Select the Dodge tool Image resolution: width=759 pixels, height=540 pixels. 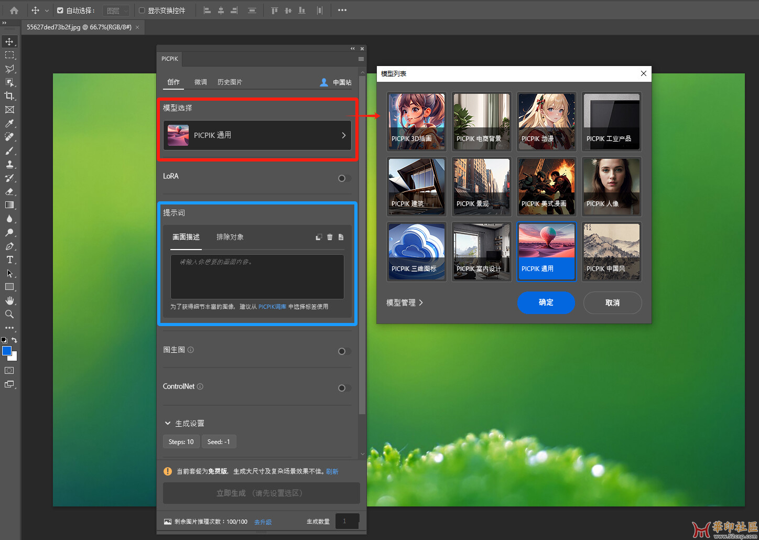tap(9, 232)
